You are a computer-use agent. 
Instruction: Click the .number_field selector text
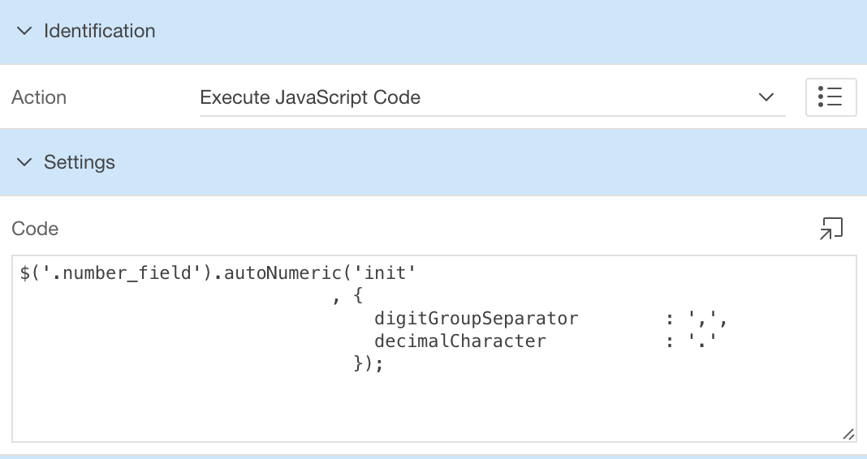click(x=124, y=274)
